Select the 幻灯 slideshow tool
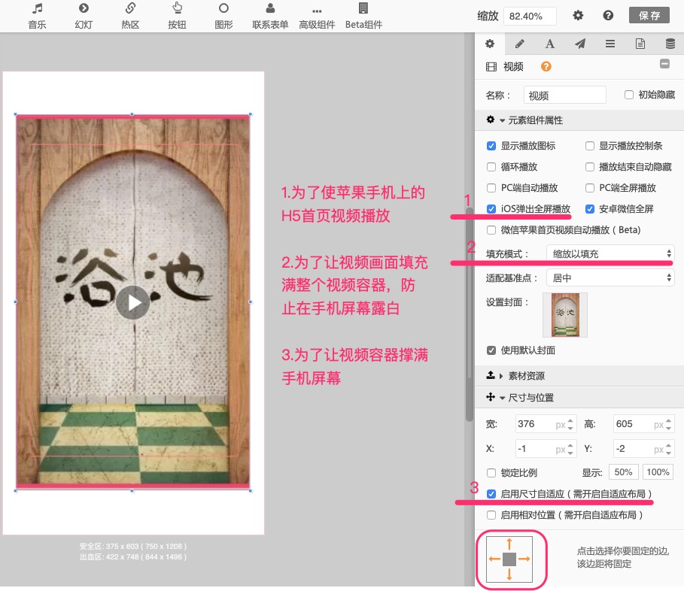The image size is (684, 591). pos(84,16)
